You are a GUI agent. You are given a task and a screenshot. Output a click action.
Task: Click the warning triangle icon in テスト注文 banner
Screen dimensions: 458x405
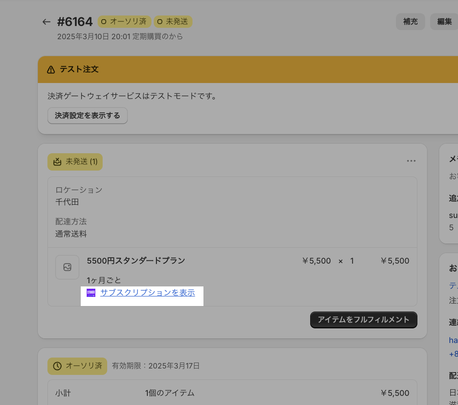click(51, 70)
